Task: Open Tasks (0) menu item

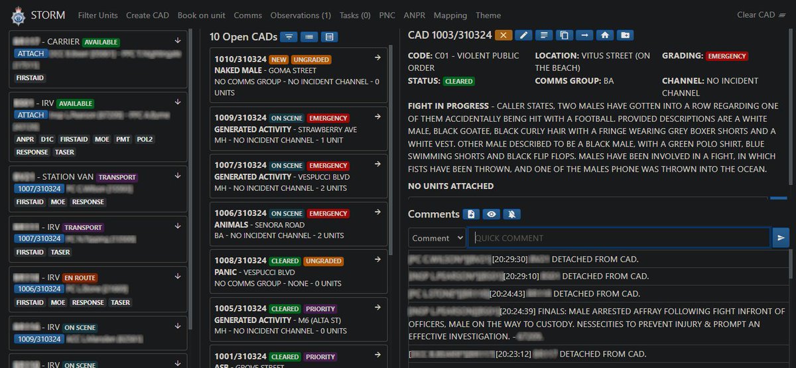Action: pos(355,15)
